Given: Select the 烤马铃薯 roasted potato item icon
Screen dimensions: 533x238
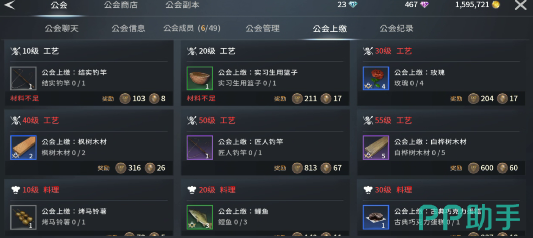Looking at the screenshot, I should (23, 217).
